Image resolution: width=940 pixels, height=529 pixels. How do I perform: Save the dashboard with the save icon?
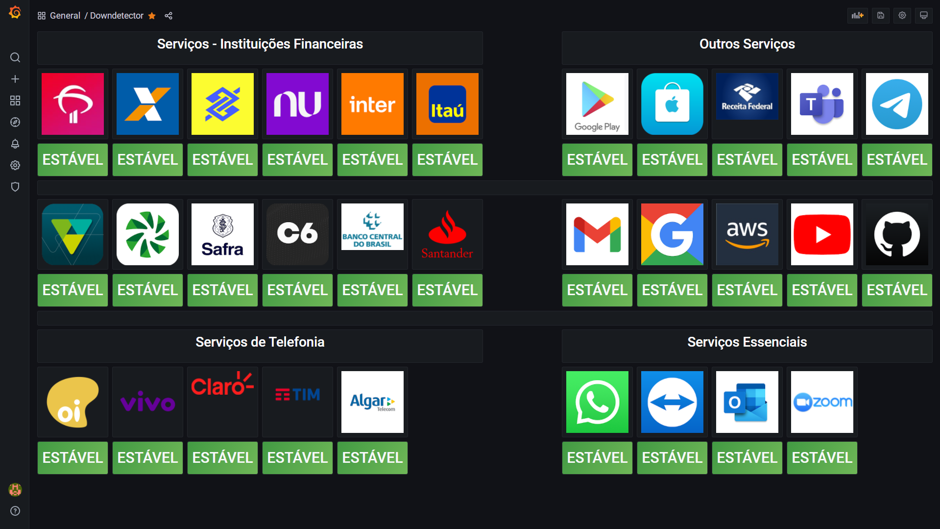(881, 15)
